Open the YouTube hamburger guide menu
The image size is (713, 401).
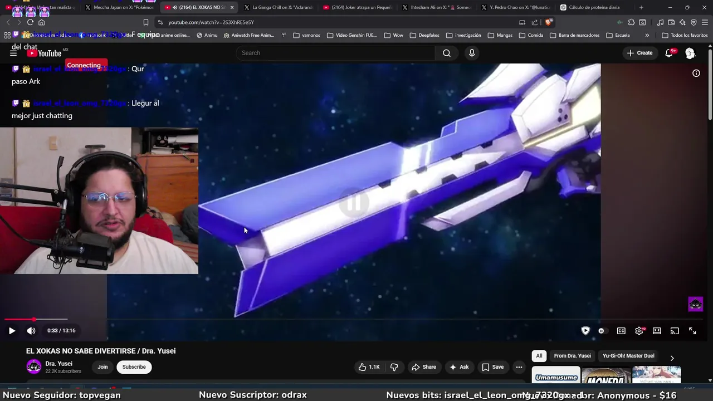[13, 53]
